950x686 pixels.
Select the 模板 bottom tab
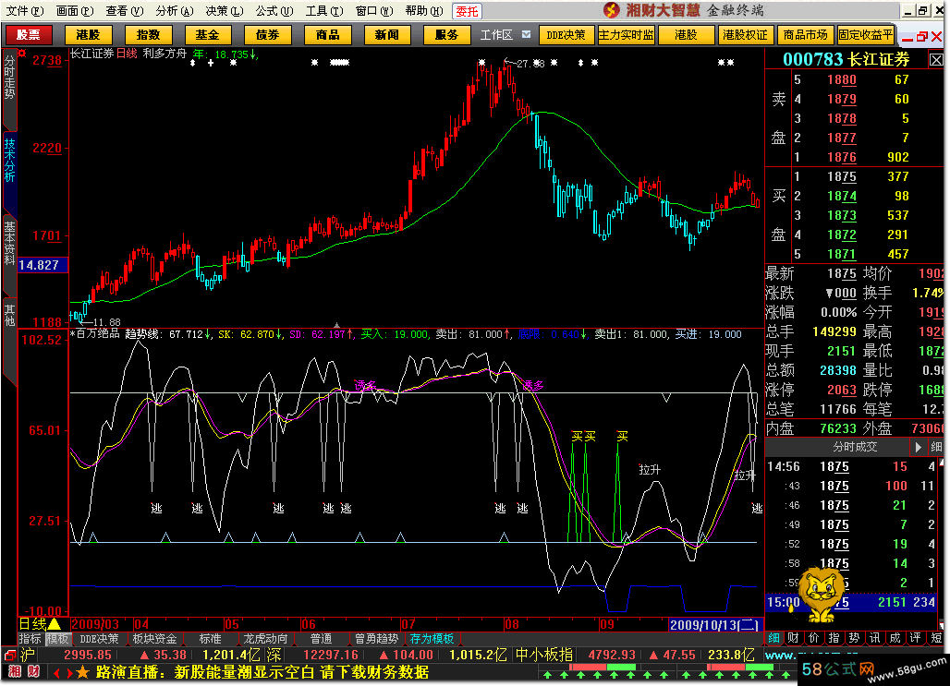tap(57, 639)
